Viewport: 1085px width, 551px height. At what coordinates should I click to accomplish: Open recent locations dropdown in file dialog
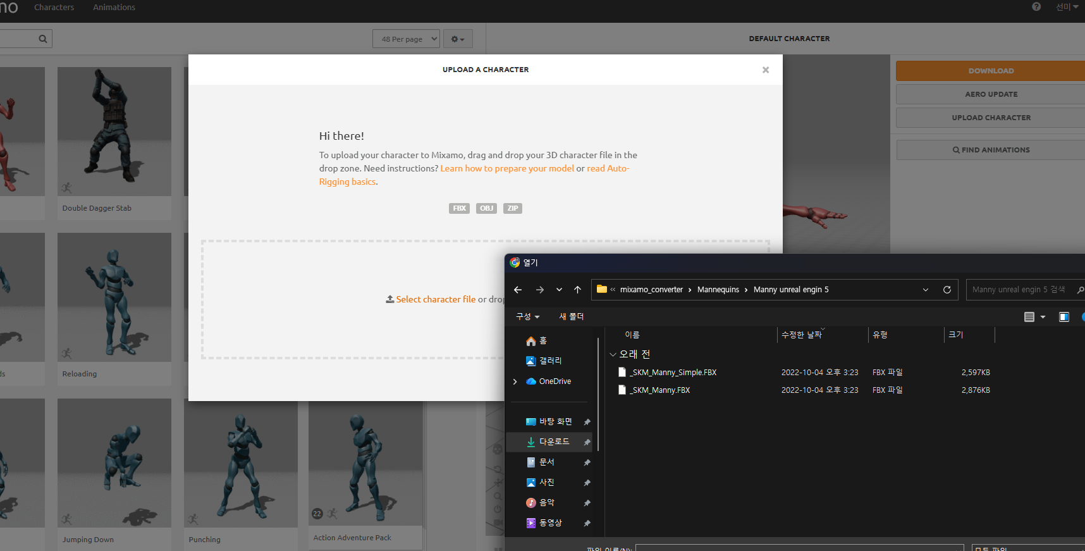(x=559, y=290)
